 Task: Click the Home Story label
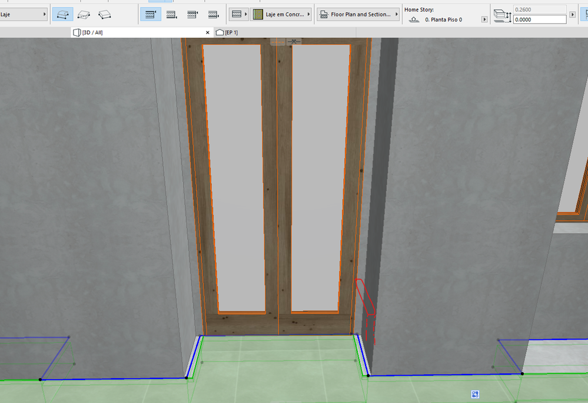pos(419,10)
